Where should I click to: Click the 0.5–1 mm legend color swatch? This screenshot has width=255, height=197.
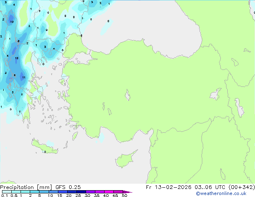(16, 192)
